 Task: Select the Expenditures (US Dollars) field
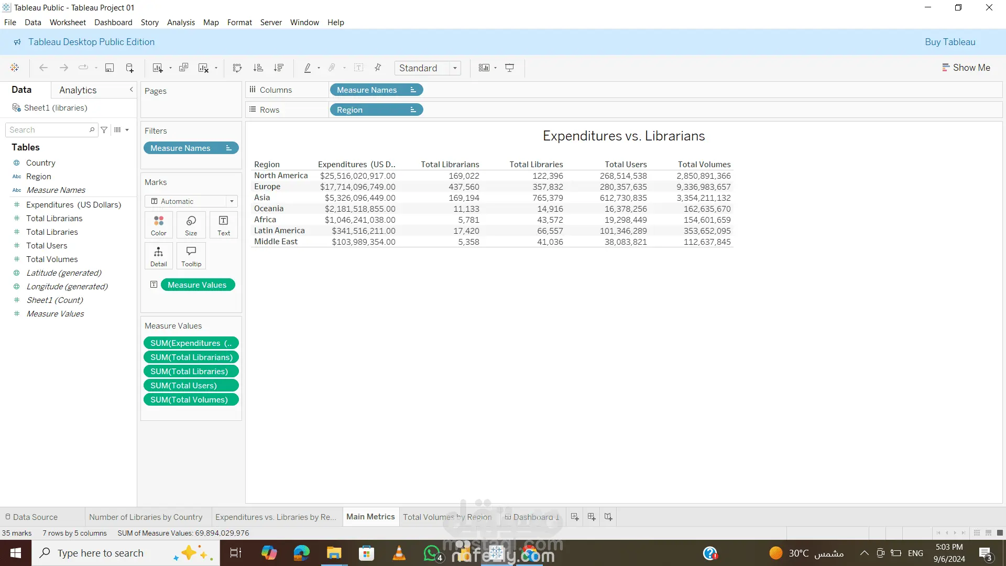point(73,205)
